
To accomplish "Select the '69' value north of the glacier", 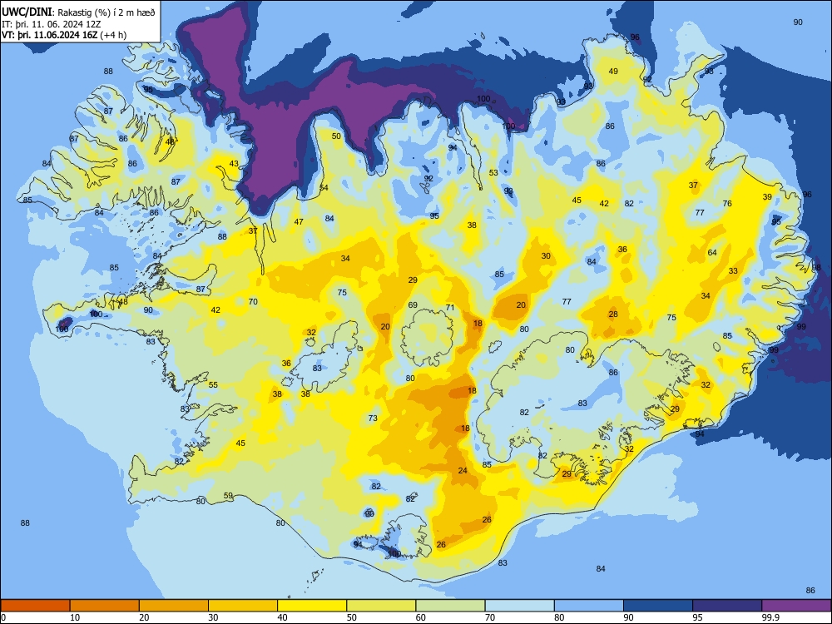I will pyautogui.click(x=413, y=305).
